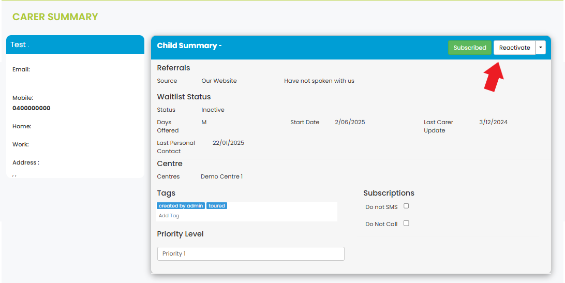Click the Our Website referral source
Image resolution: width=565 pixels, height=283 pixels.
pyautogui.click(x=219, y=81)
